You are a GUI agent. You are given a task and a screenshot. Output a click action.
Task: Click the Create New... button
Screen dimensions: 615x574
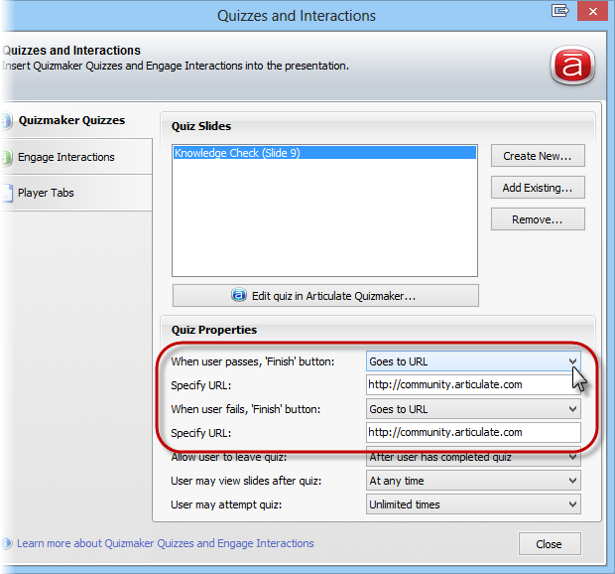coord(538,156)
